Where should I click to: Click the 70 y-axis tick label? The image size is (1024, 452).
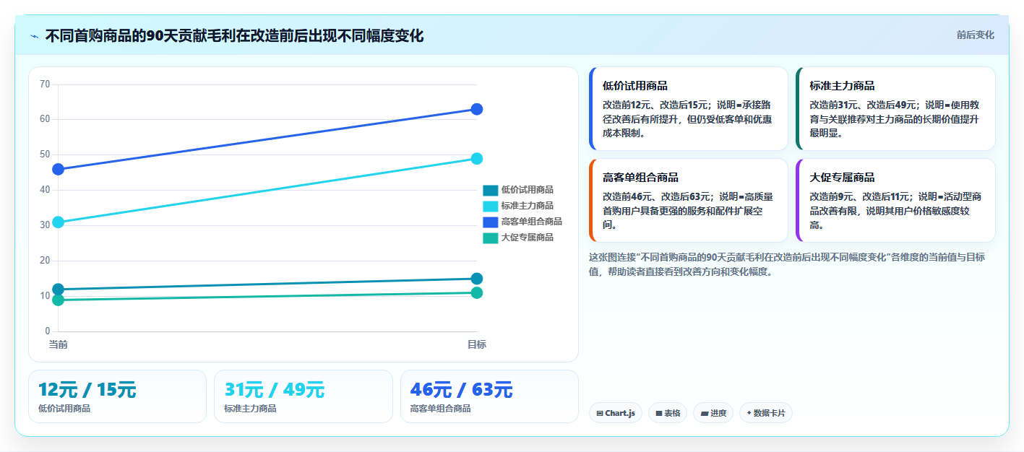[45, 84]
